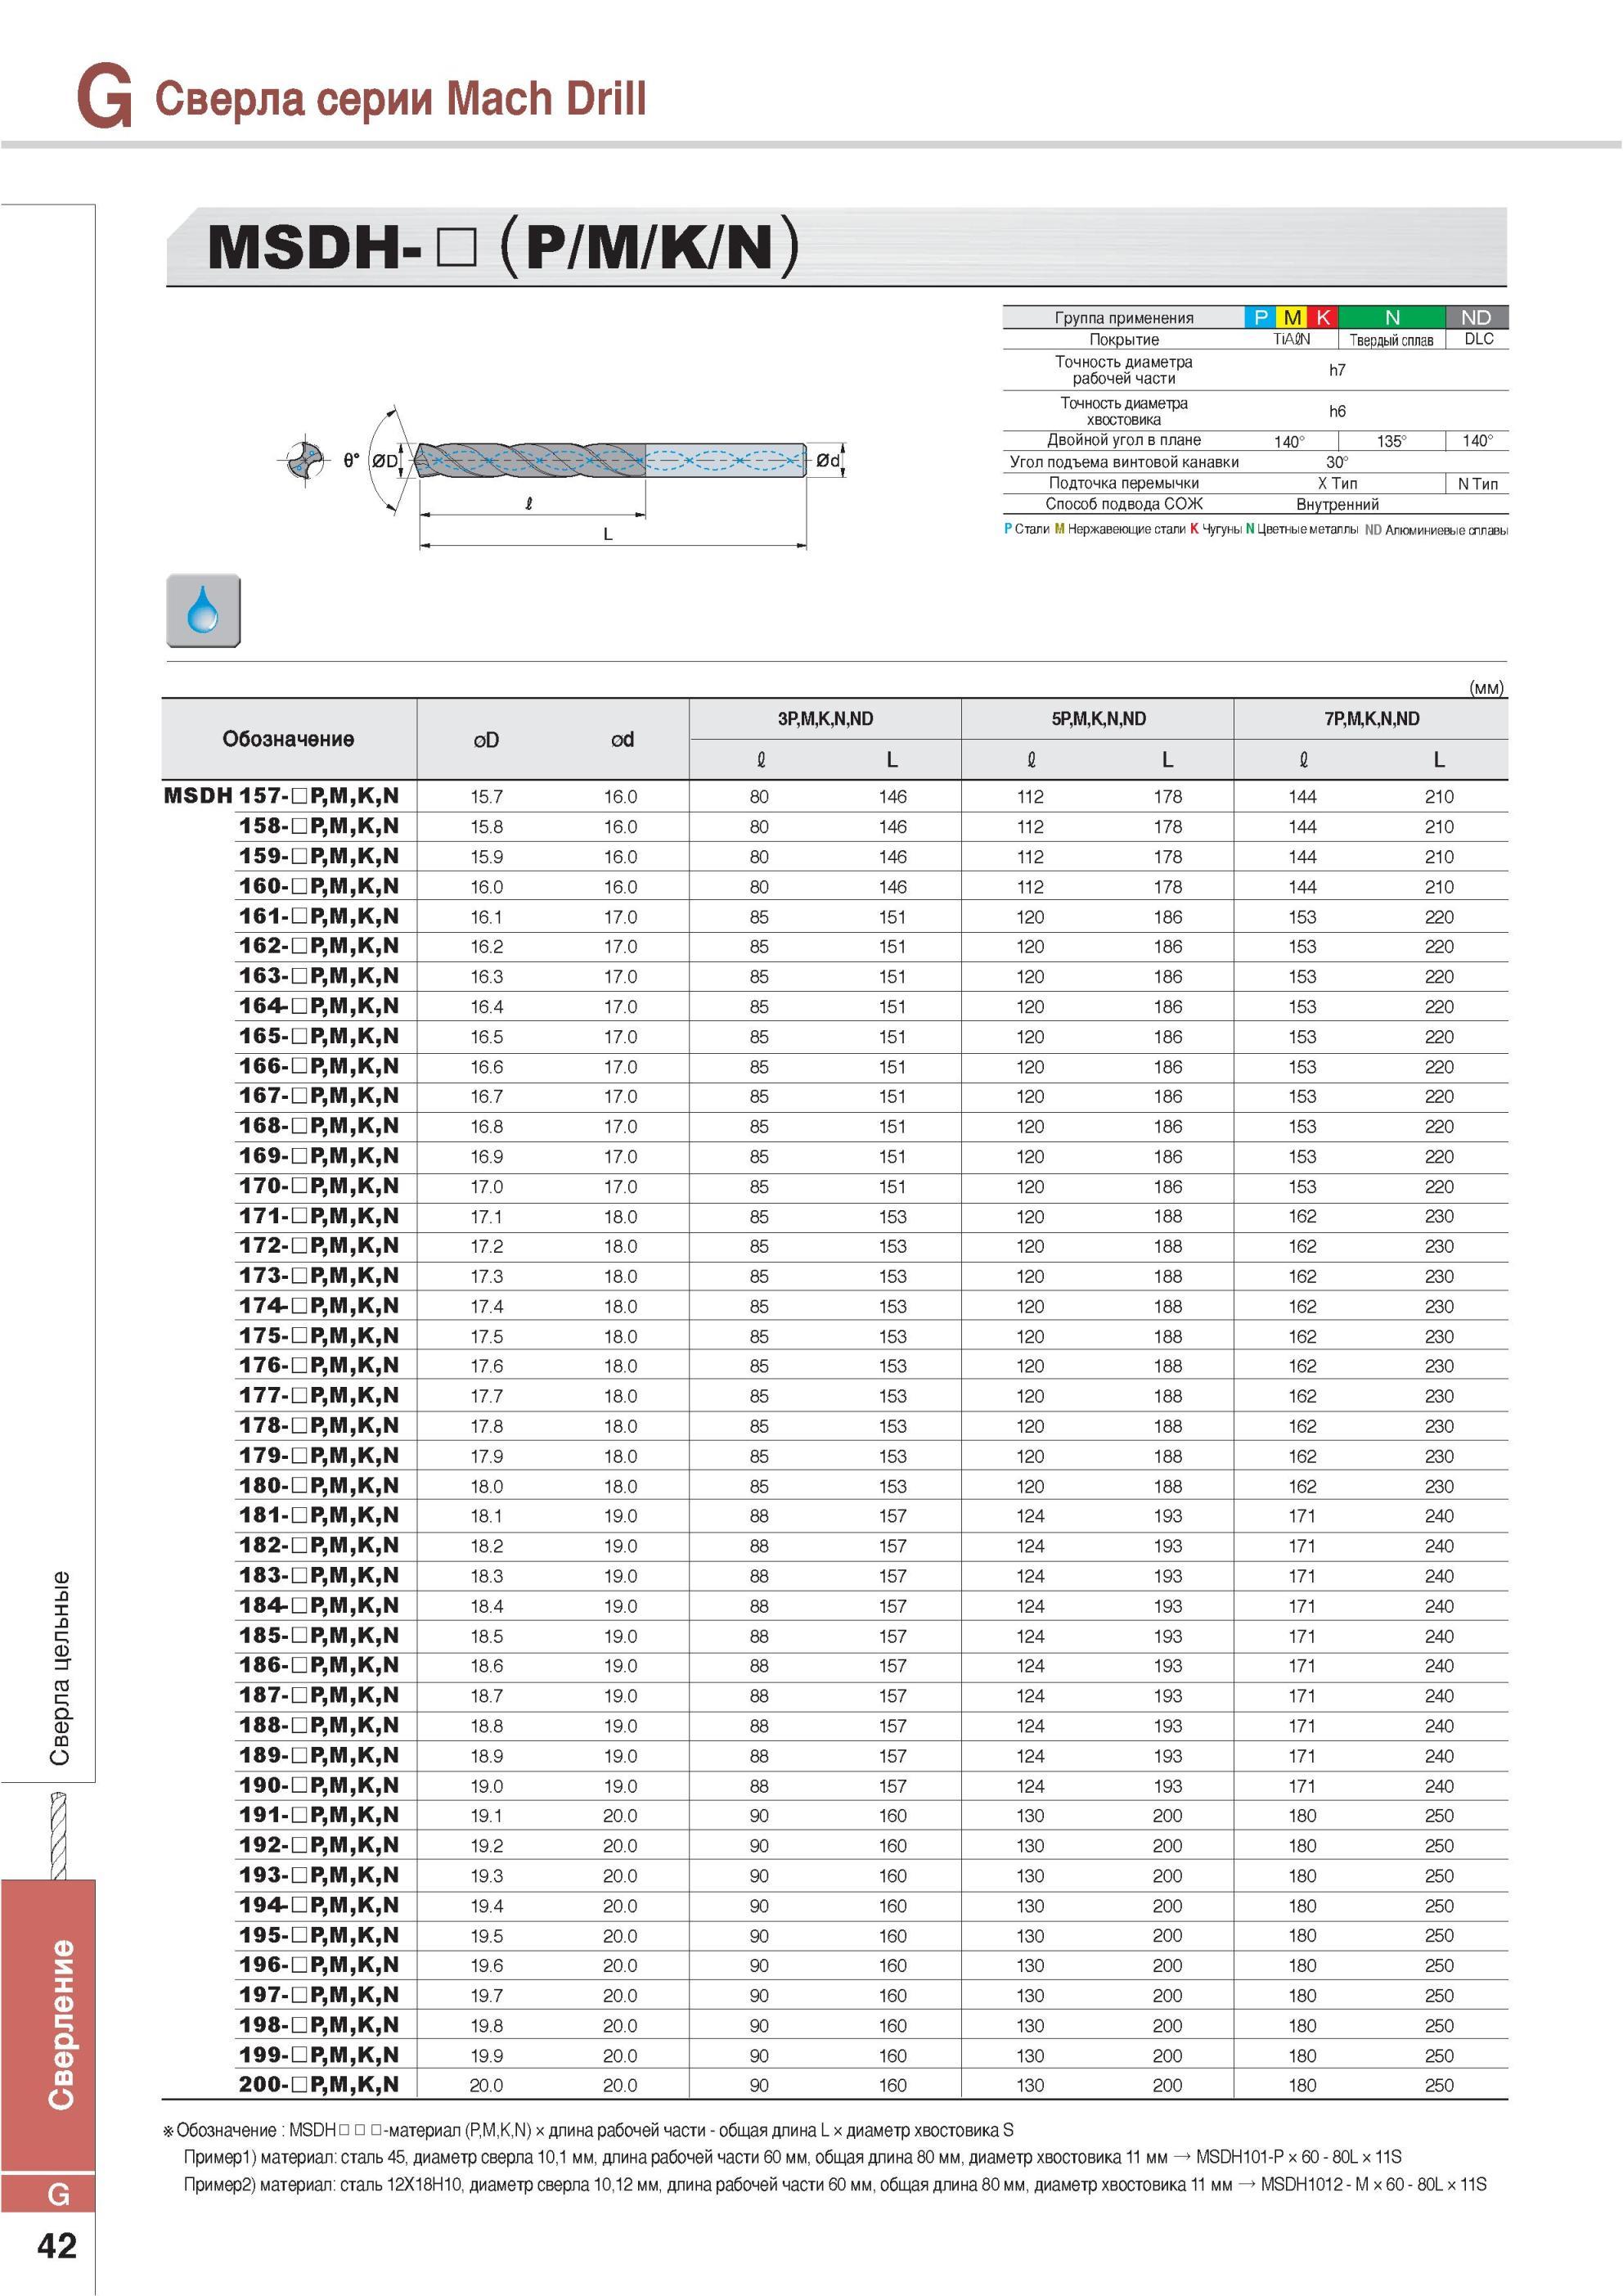Viewport: 1623px width, 2296px height.
Task: Click the "Способ подвода СОЖ" label
Action: [x=1124, y=504]
